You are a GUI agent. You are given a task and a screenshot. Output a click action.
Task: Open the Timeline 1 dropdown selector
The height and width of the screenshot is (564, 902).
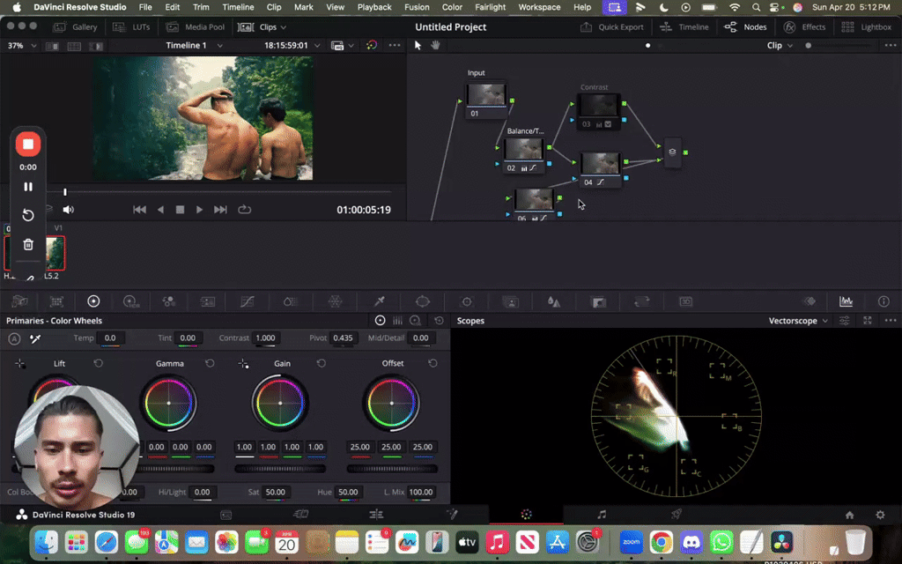pos(196,44)
